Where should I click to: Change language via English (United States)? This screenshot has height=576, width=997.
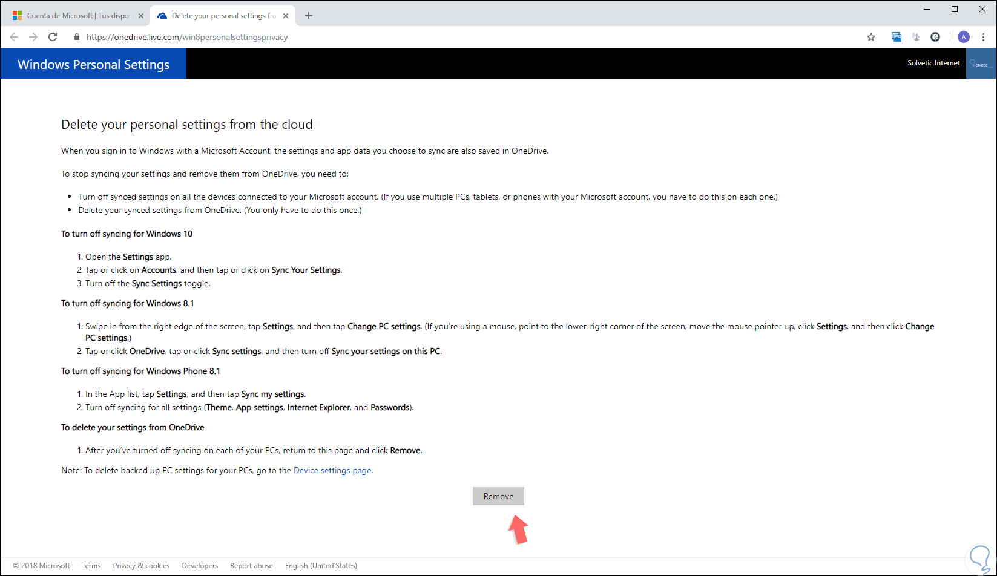[x=321, y=566]
